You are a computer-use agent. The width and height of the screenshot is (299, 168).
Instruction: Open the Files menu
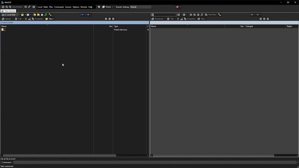point(51,7)
